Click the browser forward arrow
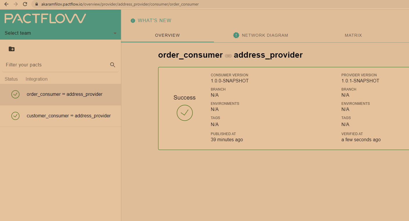 (16, 4)
